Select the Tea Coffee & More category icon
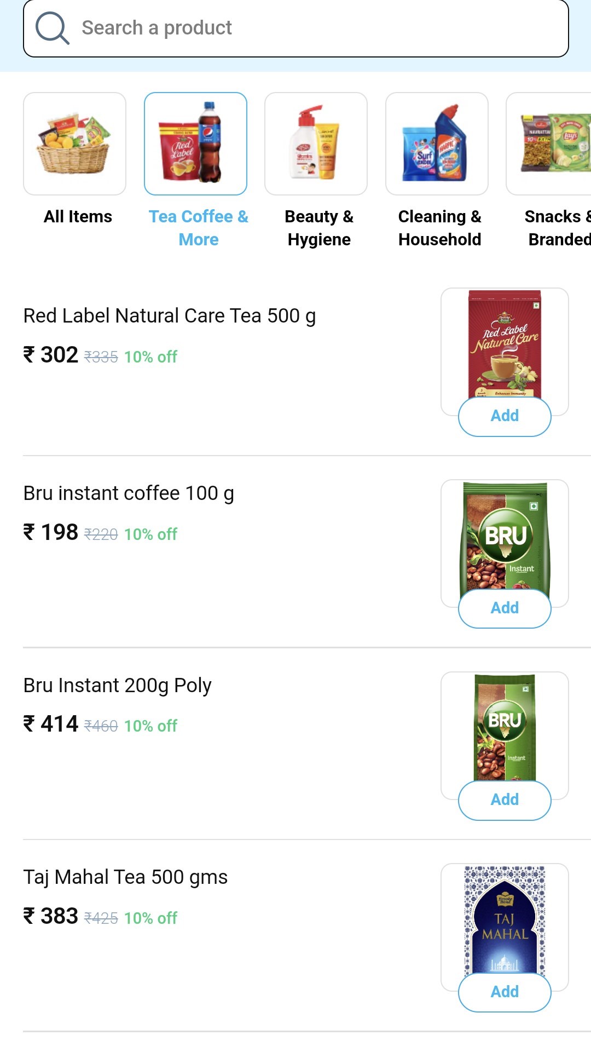 (195, 143)
